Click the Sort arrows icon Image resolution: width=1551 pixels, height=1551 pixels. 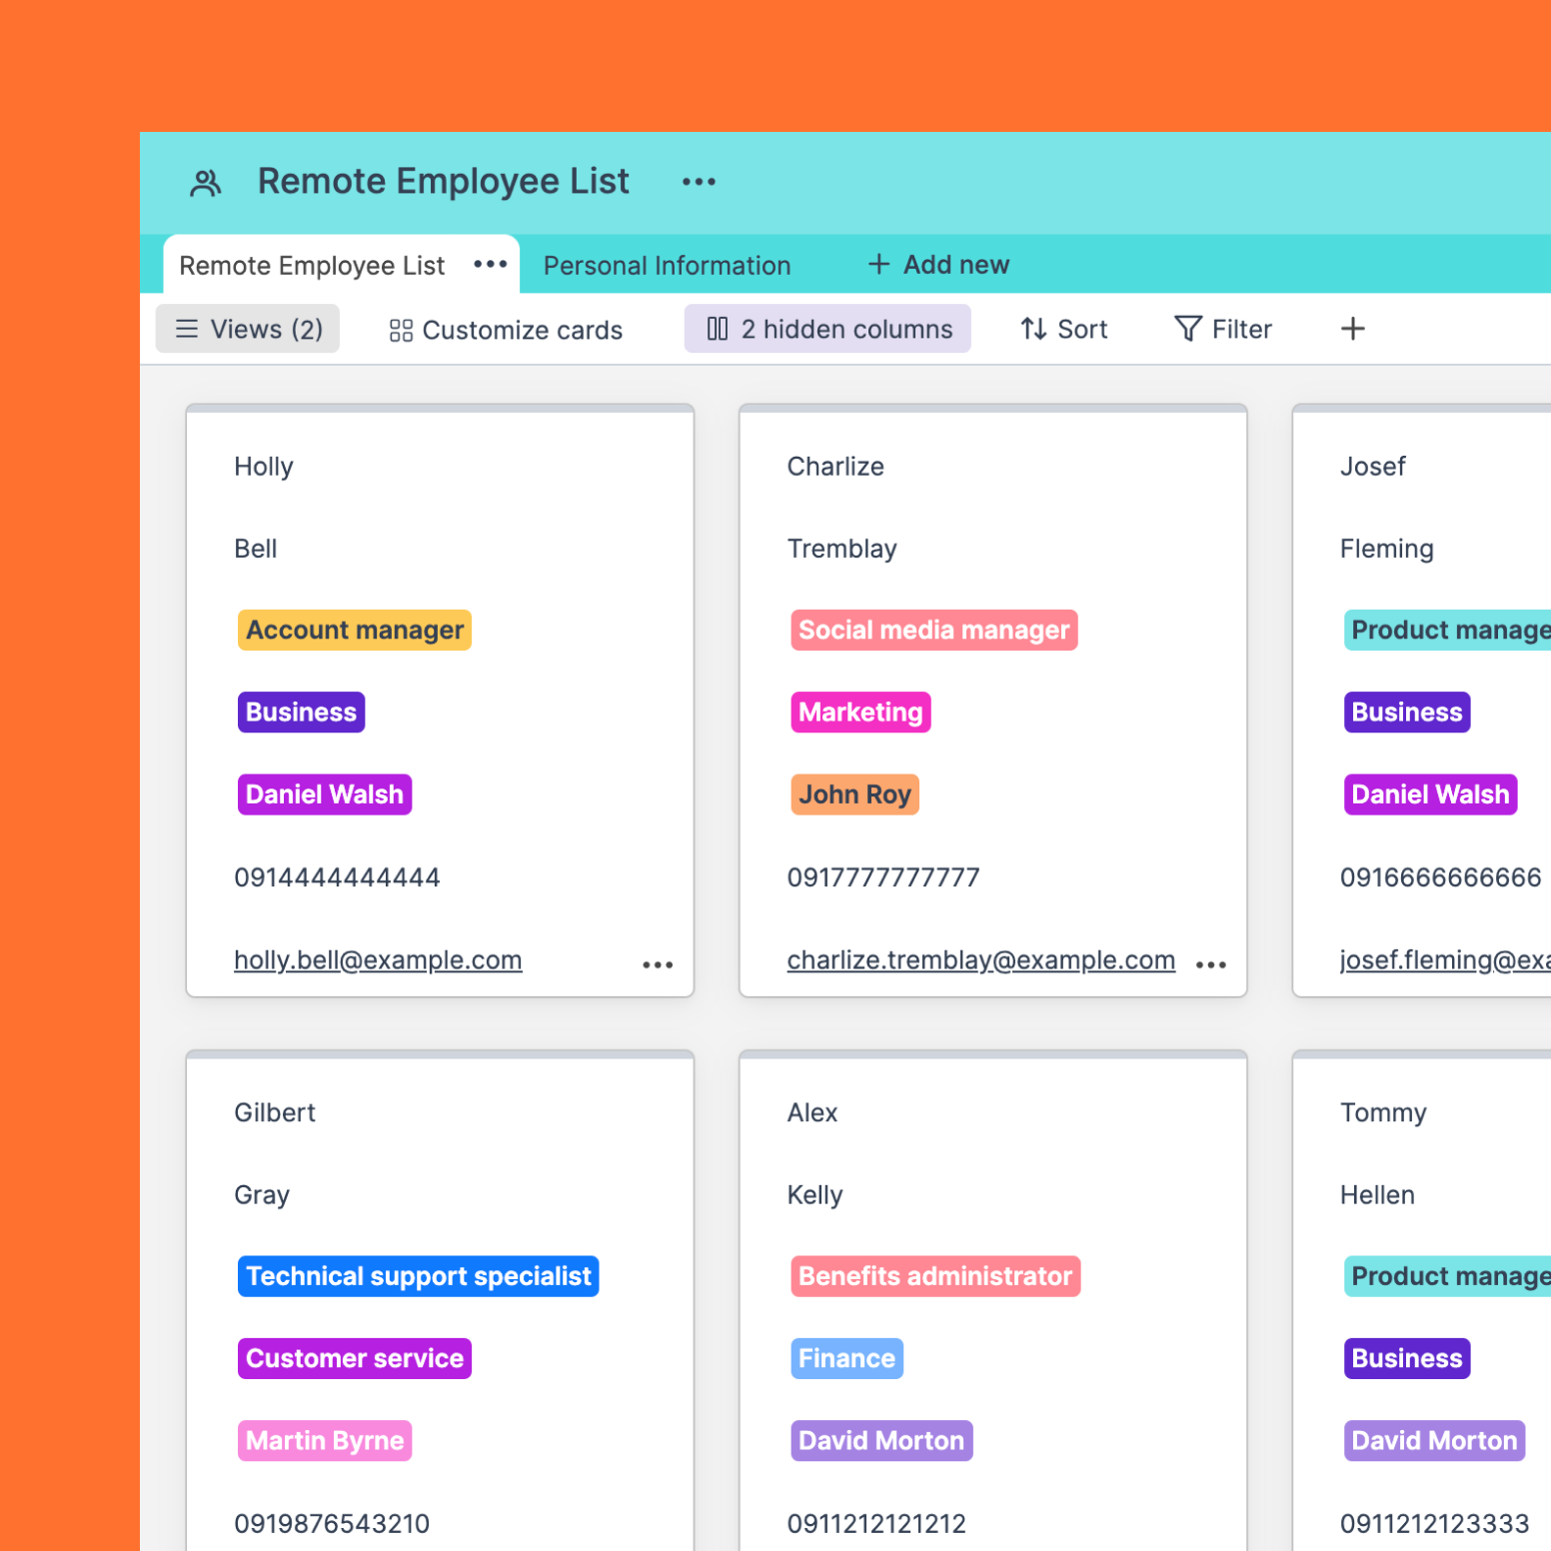(x=1031, y=329)
